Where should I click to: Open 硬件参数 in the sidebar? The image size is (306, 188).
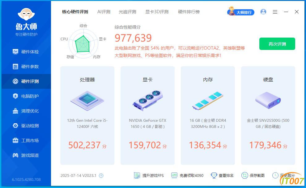pyautogui.click(x=26, y=67)
